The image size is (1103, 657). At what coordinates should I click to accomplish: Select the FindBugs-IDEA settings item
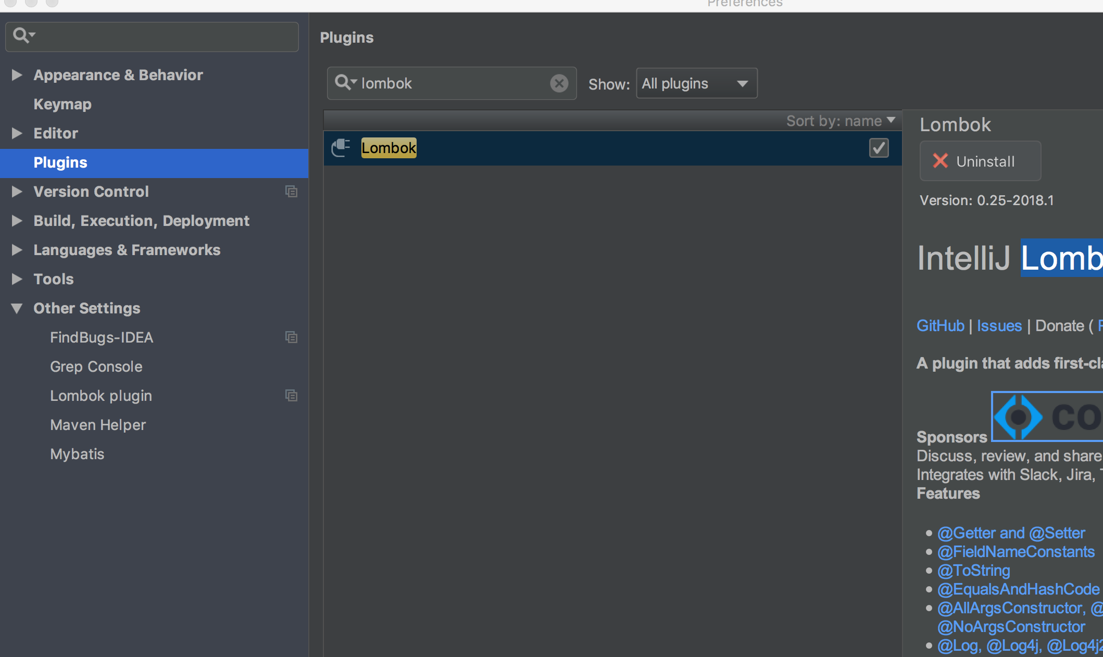[101, 337]
